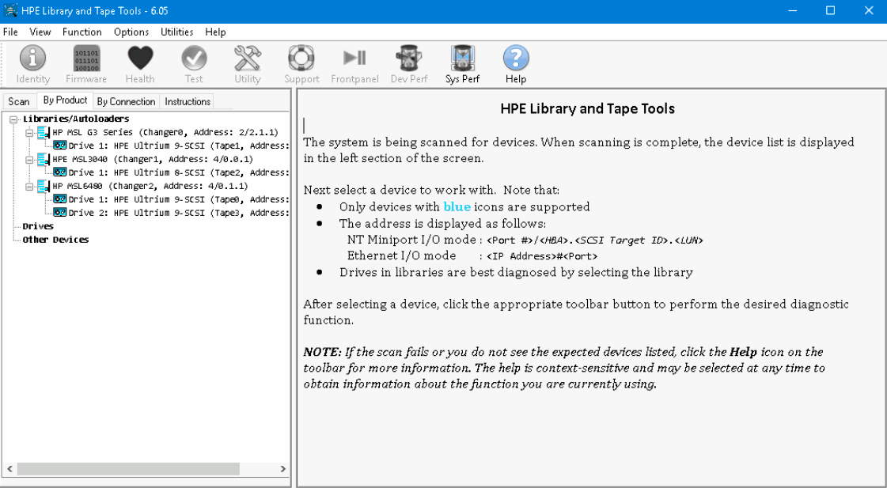
Task: Select HP MSL G3 Series library row
Action: click(x=165, y=132)
